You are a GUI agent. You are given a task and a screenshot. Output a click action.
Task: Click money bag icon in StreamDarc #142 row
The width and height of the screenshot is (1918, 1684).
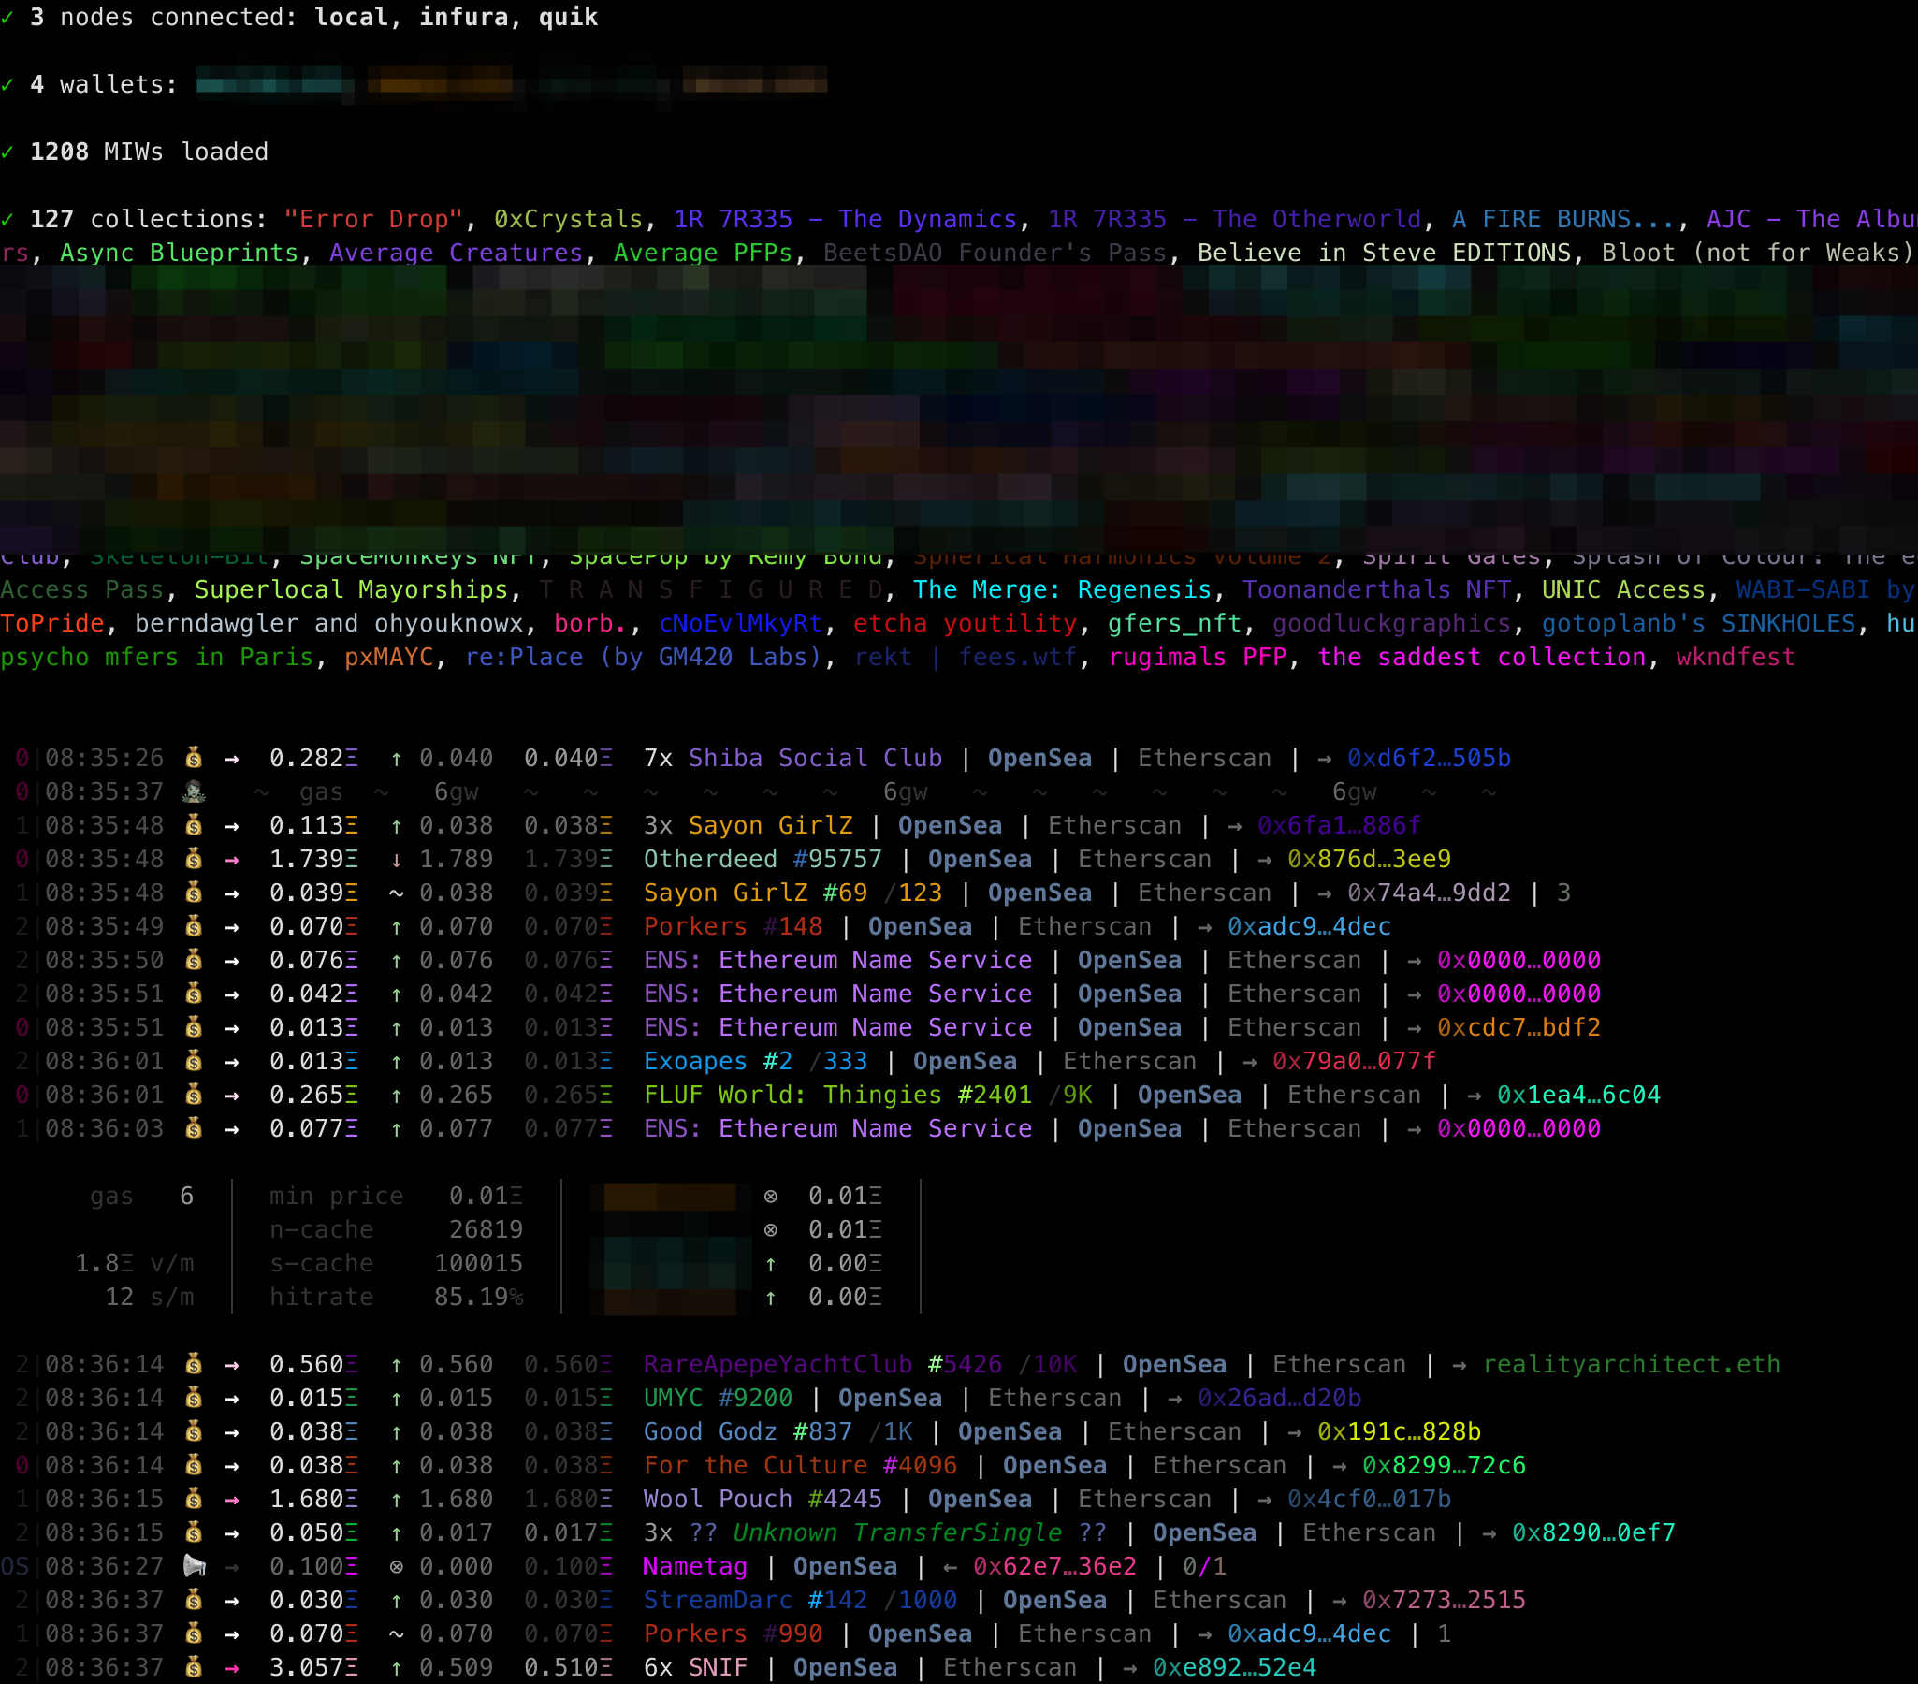click(195, 1601)
